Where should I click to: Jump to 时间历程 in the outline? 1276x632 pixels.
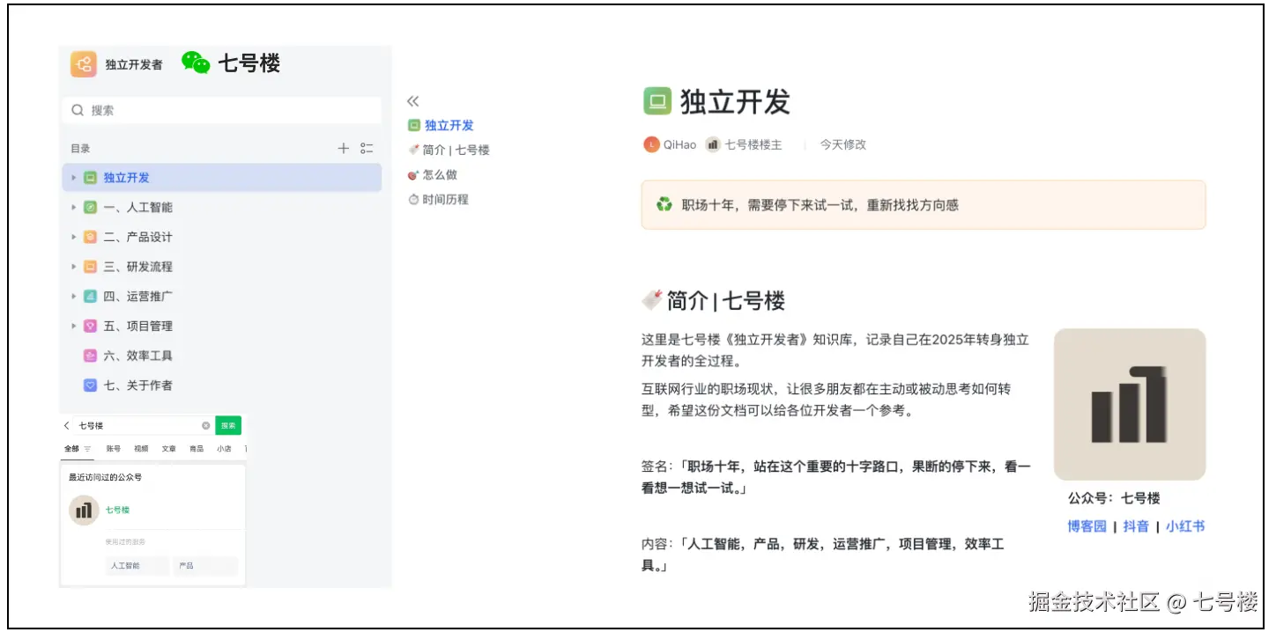tap(445, 200)
